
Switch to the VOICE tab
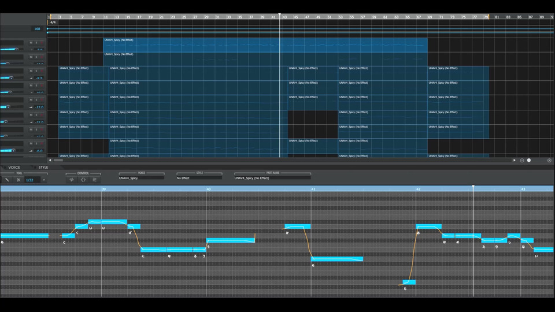point(14,168)
